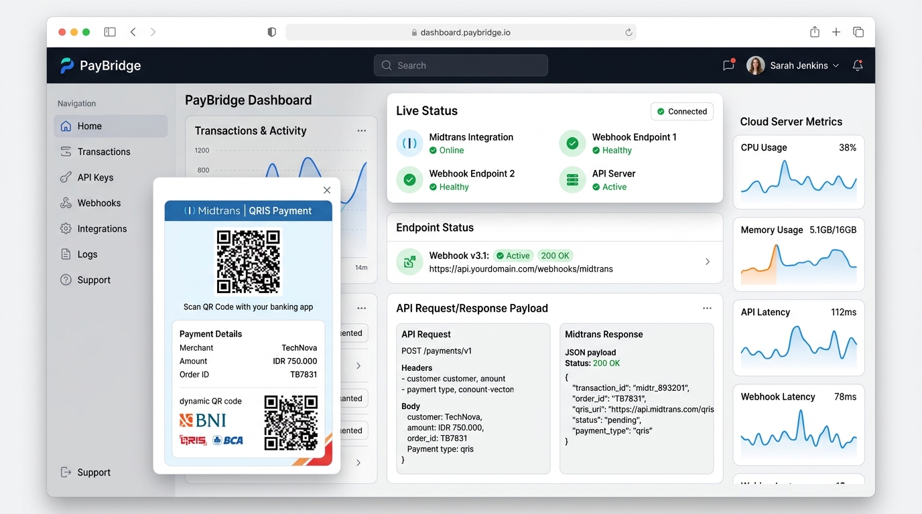Show the tab overview icon
This screenshot has height=514, width=922.
[858, 32]
